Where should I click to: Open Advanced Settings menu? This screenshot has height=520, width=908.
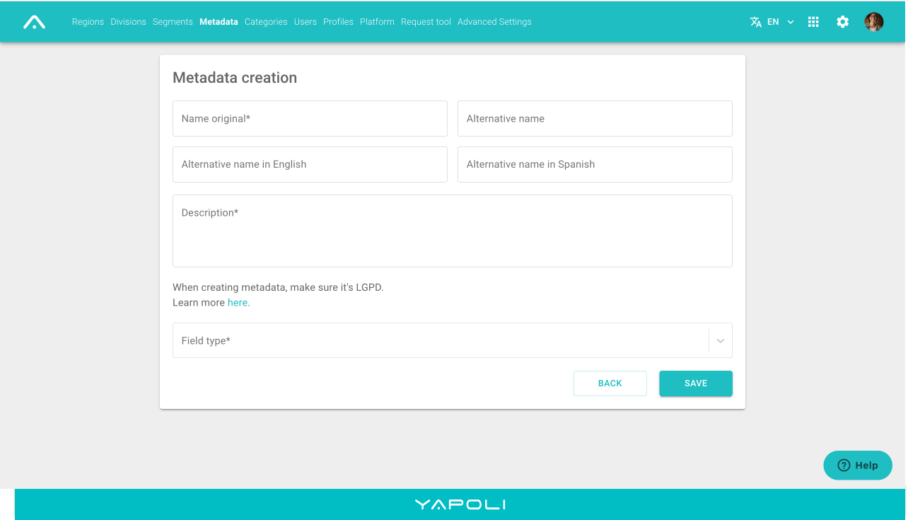(494, 22)
